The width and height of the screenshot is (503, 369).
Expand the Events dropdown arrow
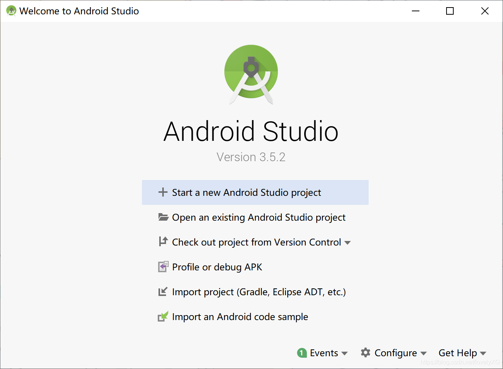point(344,354)
